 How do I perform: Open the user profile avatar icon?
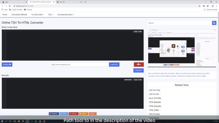click(213, 6)
